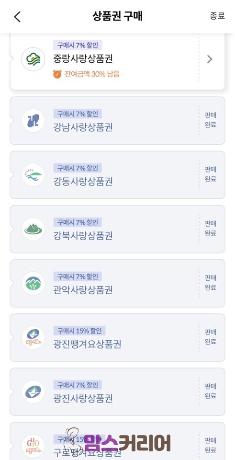Select the 광진사랑상품권 voucher title
Viewport: 235px width, 460px height.
pyautogui.click(x=83, y=398)
